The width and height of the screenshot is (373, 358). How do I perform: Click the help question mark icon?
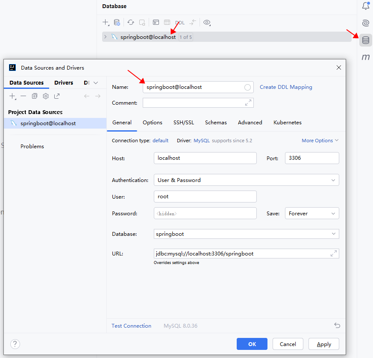pyautogui.click(x=15, y=344)
